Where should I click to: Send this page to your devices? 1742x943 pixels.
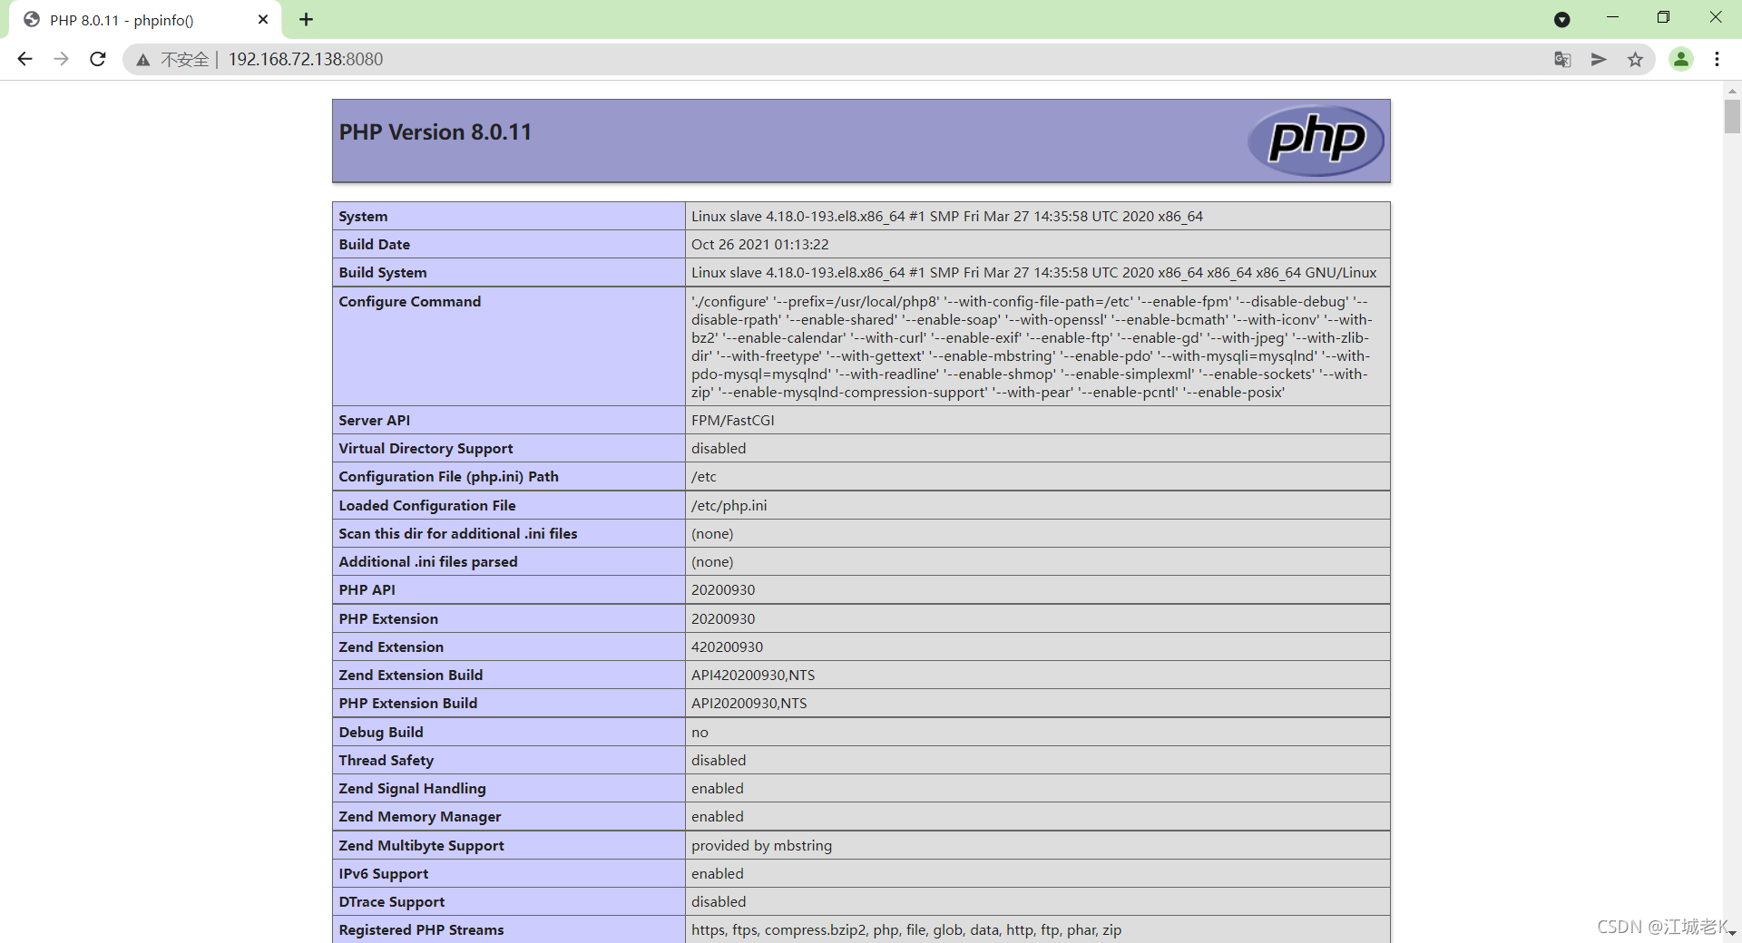click(x=1599, y=59)
